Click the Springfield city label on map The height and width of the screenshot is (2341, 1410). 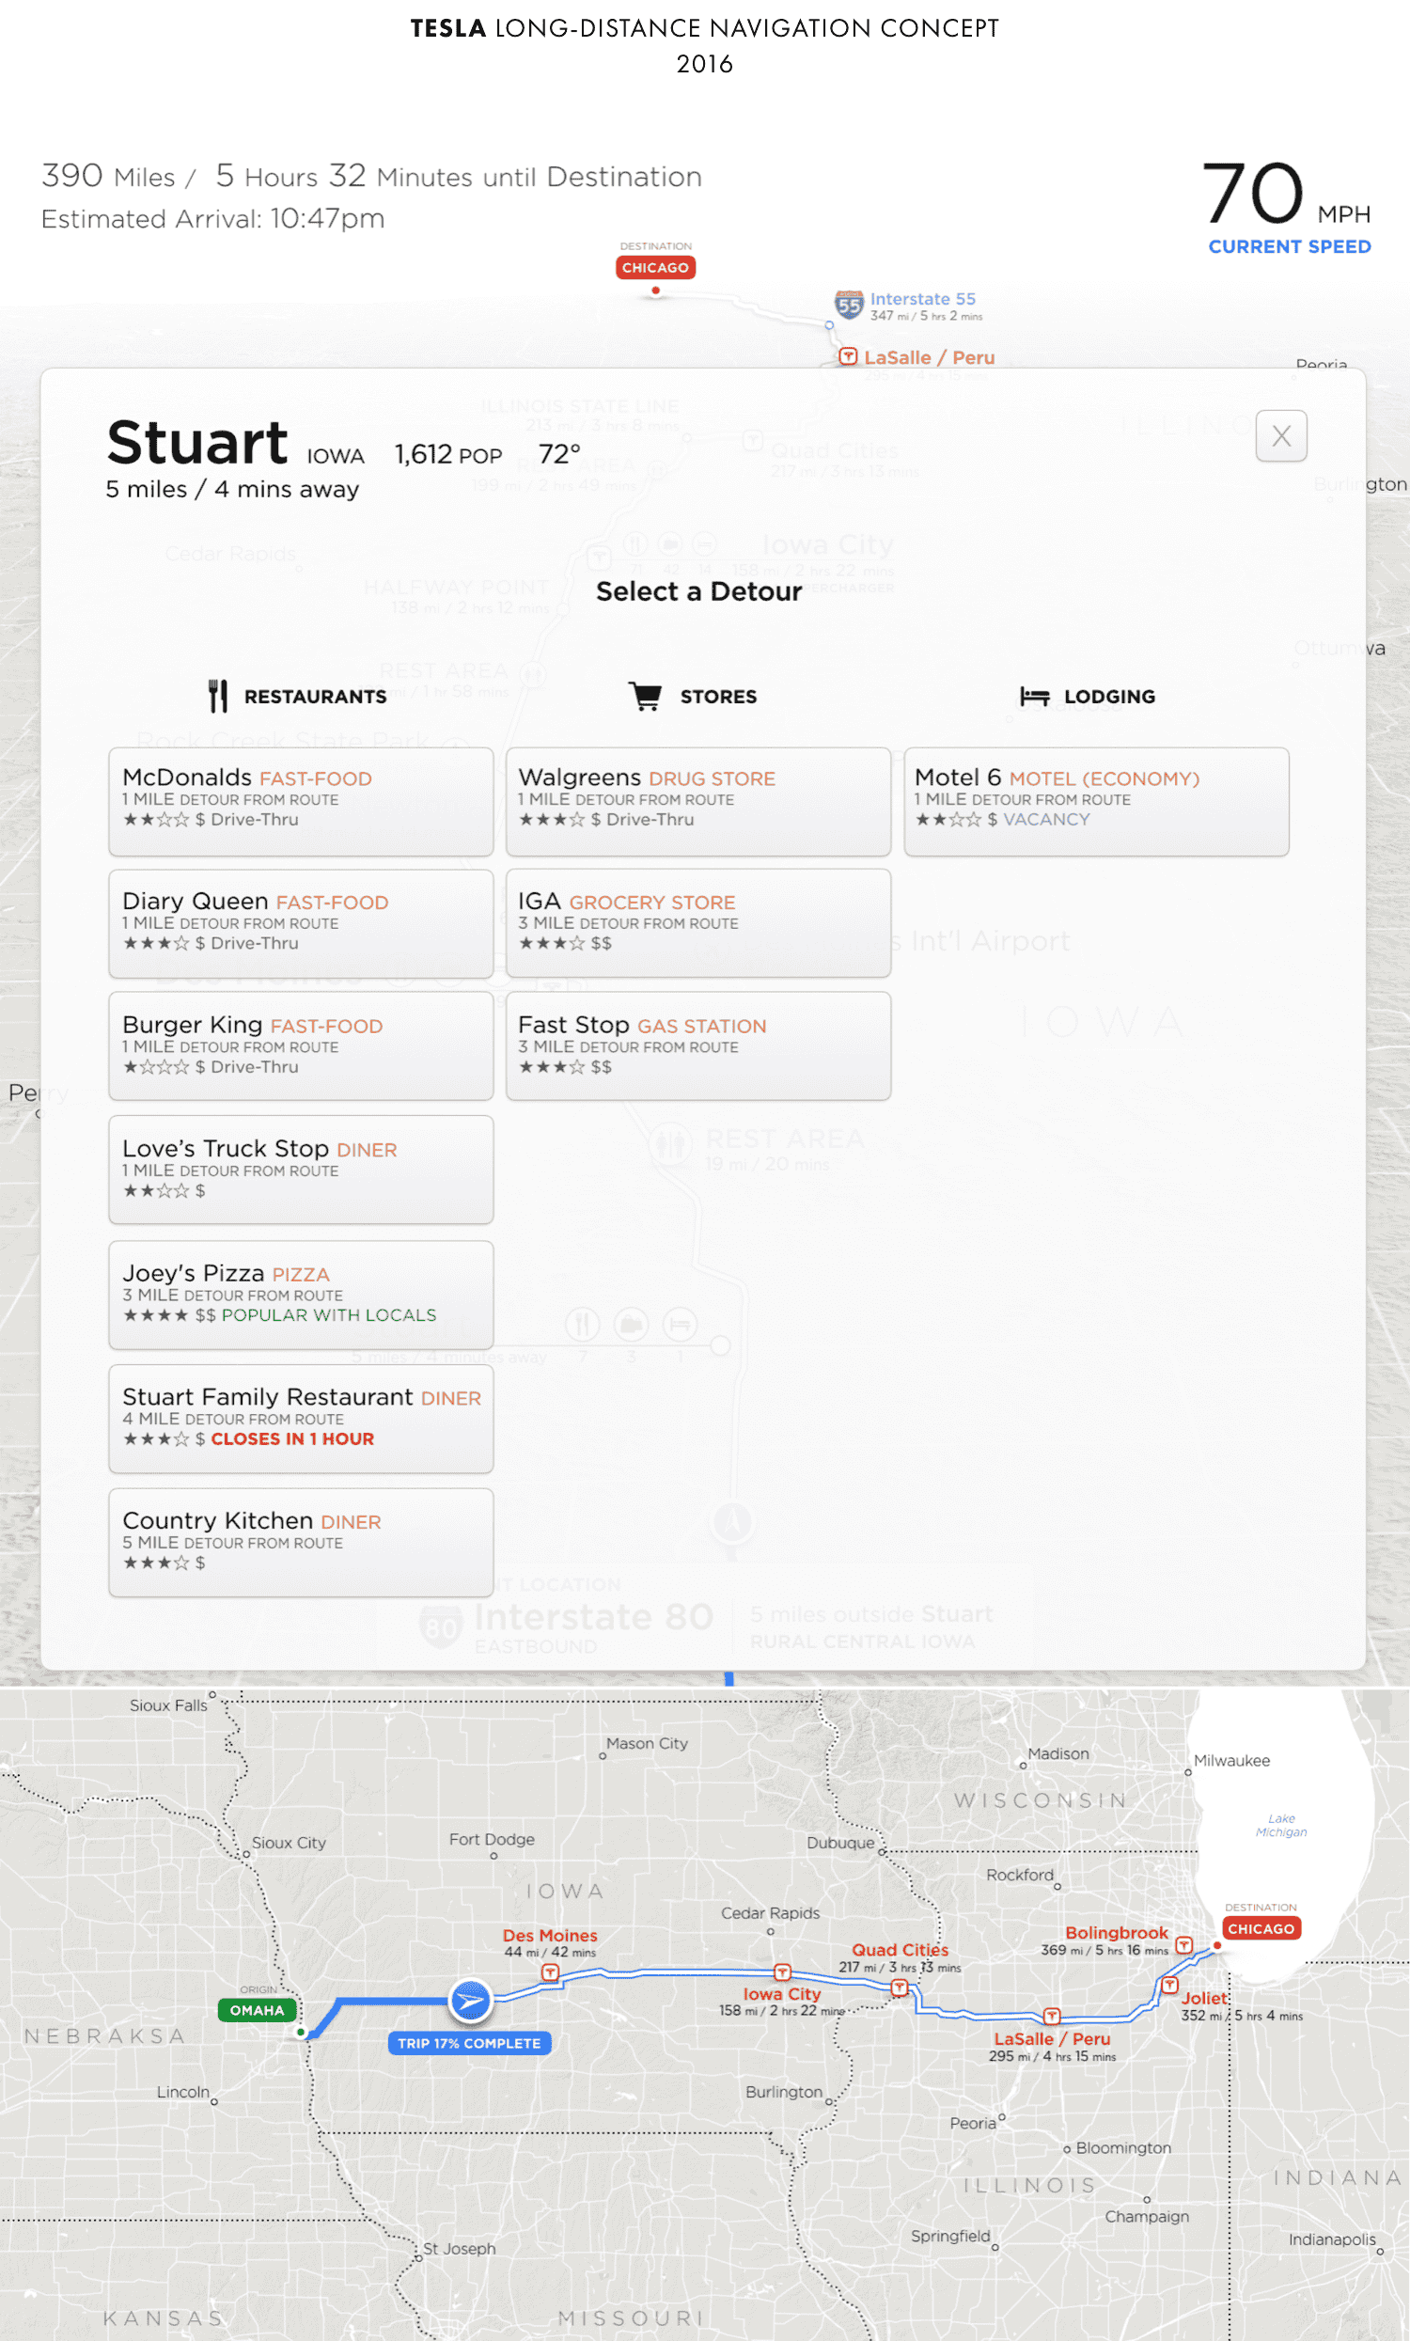(x=950, y=2236)
